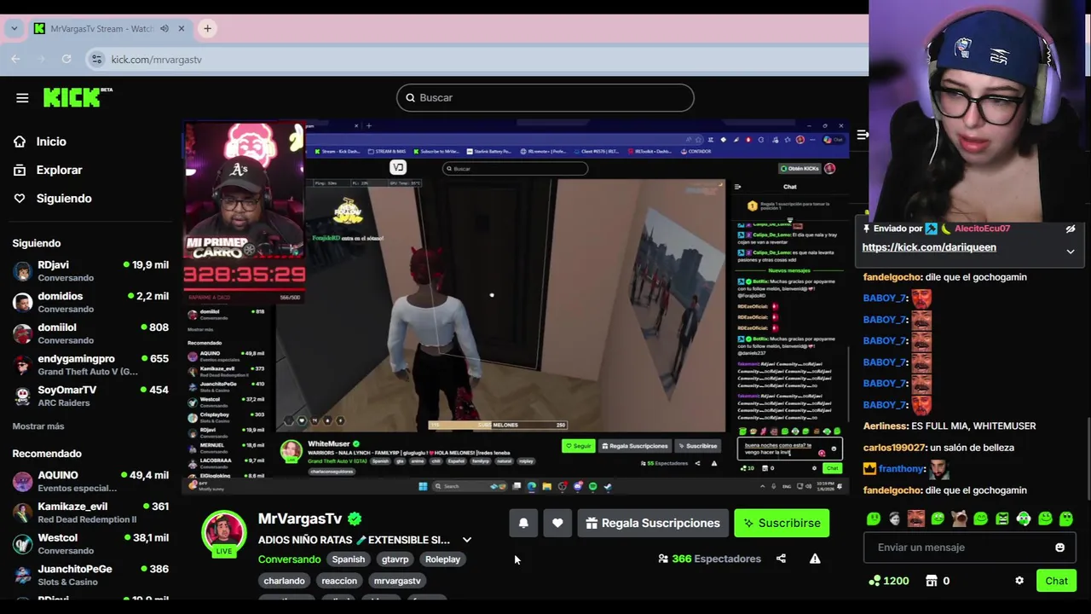The width and height of the screenshot is (1091, 614).
Task: Reload the browser page
Action: coord(66,59)
